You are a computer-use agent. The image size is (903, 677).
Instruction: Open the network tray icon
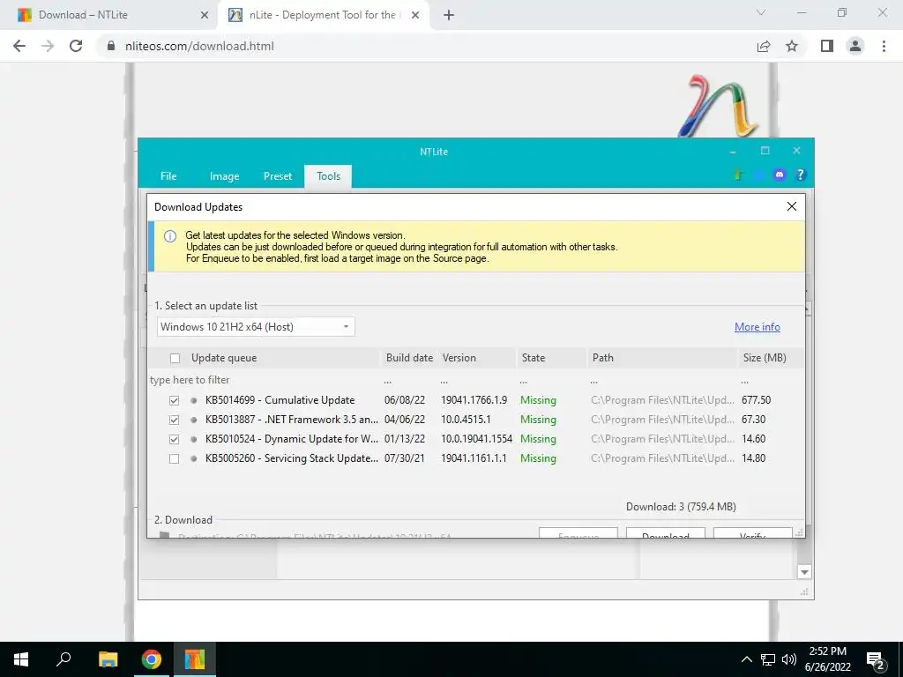click(768, 659)
